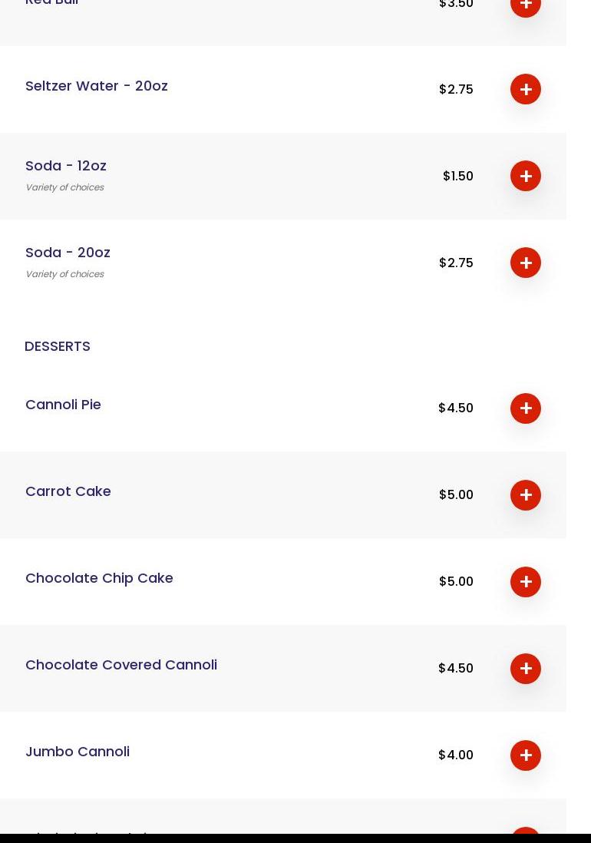Select the Carrot Cake item name
The image size is (591, 843).
coord(68,491)
